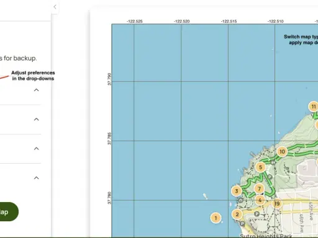Collapse the first preference section chevron
Viewport: 318px width, 238px height.
pyautogui.click(x=37, y=90)
